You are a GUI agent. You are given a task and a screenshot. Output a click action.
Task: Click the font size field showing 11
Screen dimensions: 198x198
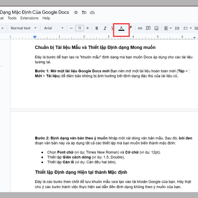click(79, 28)
